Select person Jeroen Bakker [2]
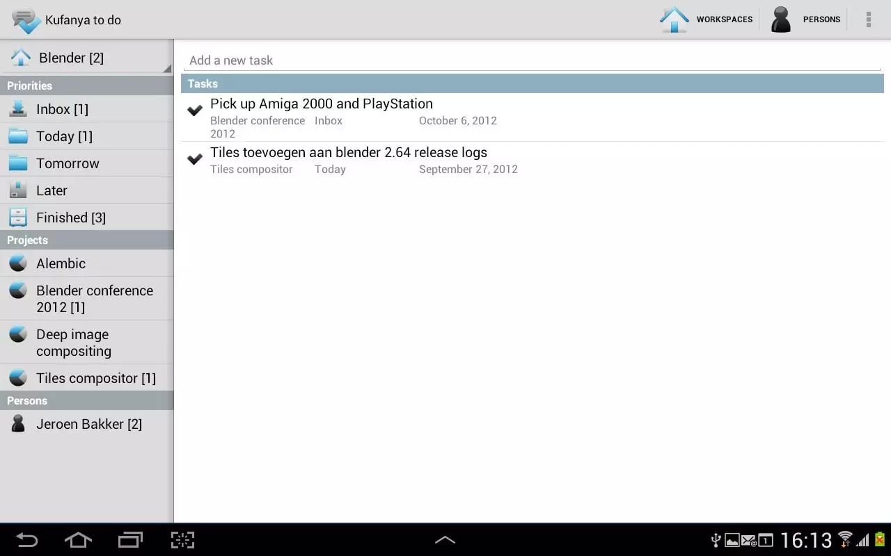This screenshot has width=891, height=556. (x=86, y=424)
